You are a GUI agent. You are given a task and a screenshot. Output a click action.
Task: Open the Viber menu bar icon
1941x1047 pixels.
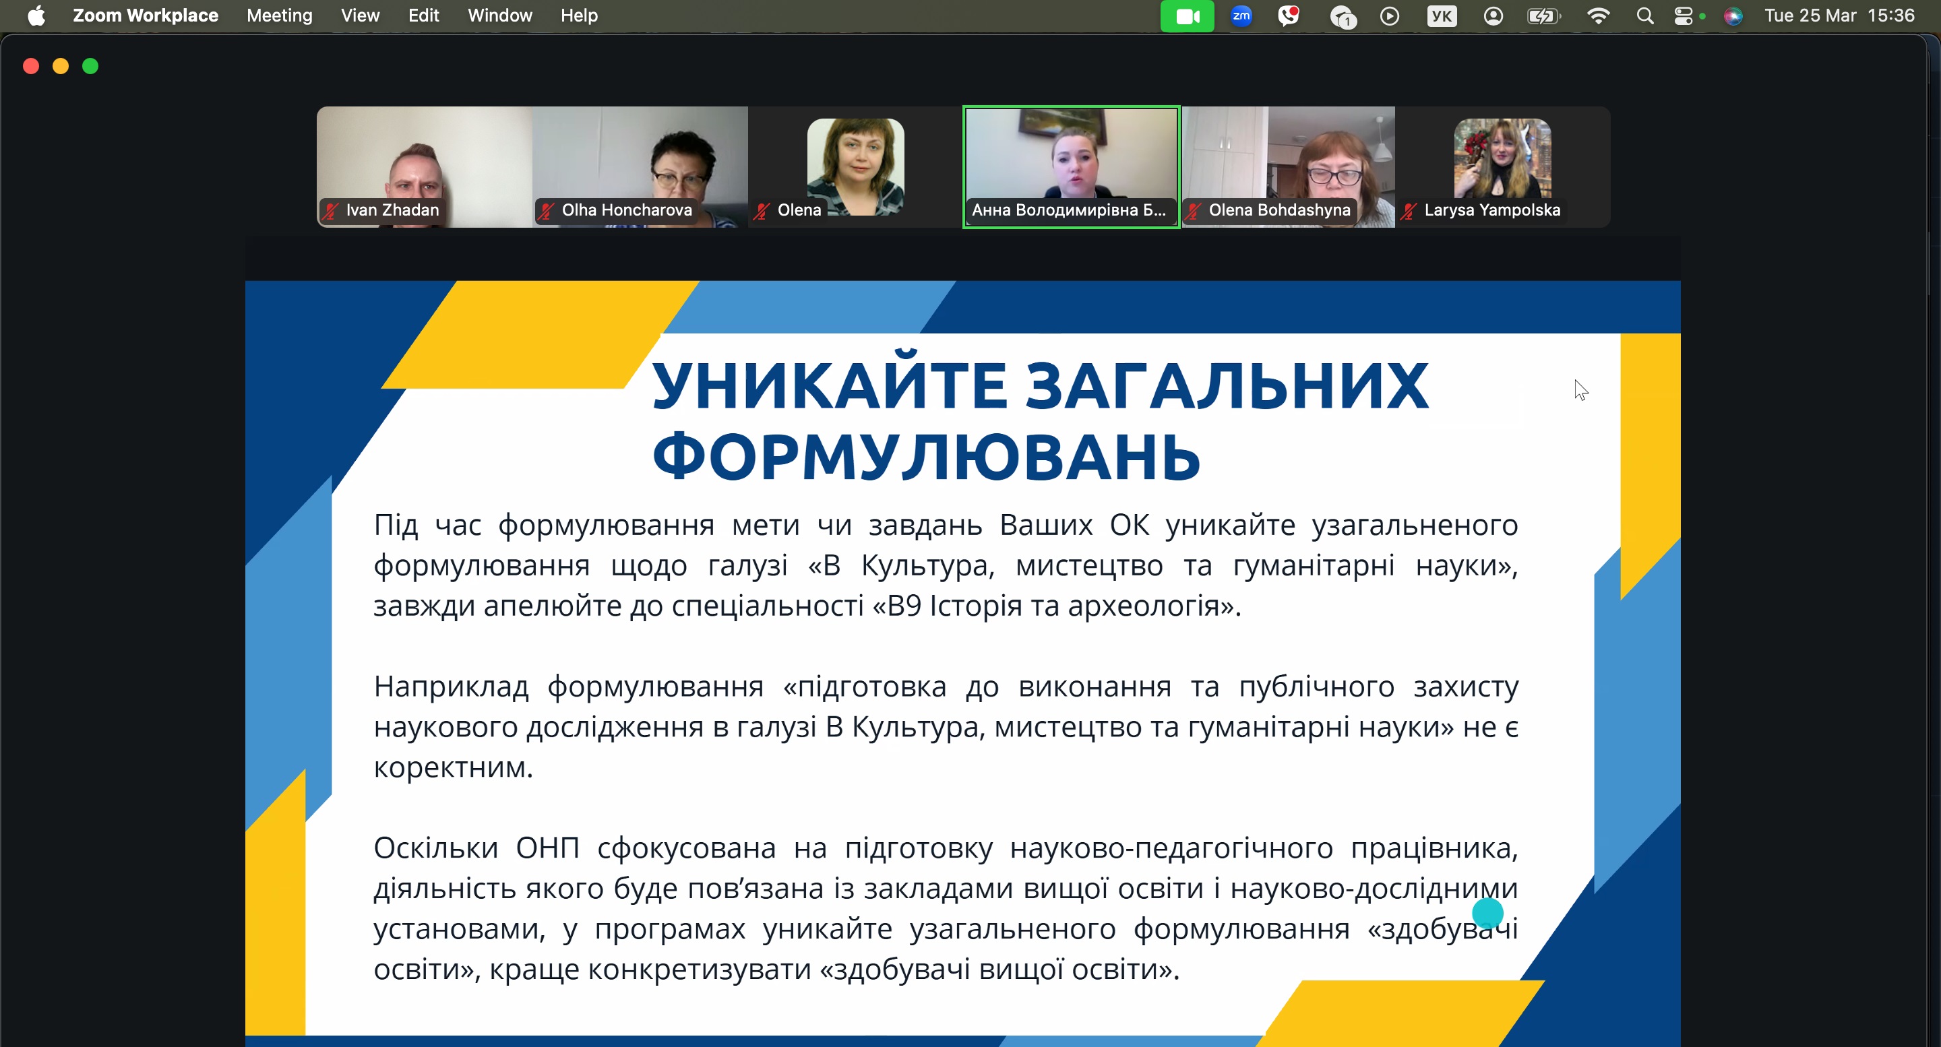1289,15
